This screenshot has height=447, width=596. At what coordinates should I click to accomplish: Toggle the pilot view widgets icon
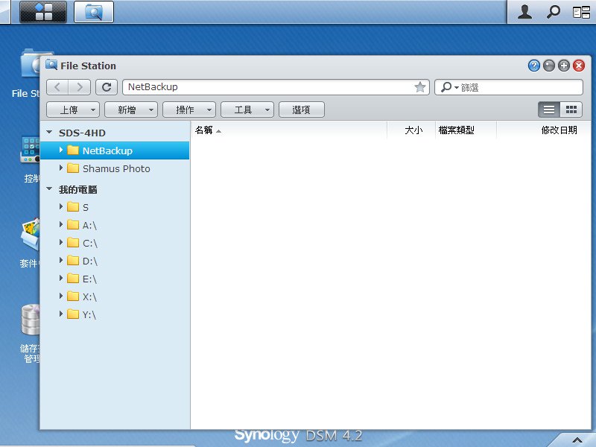click(581, 12)
